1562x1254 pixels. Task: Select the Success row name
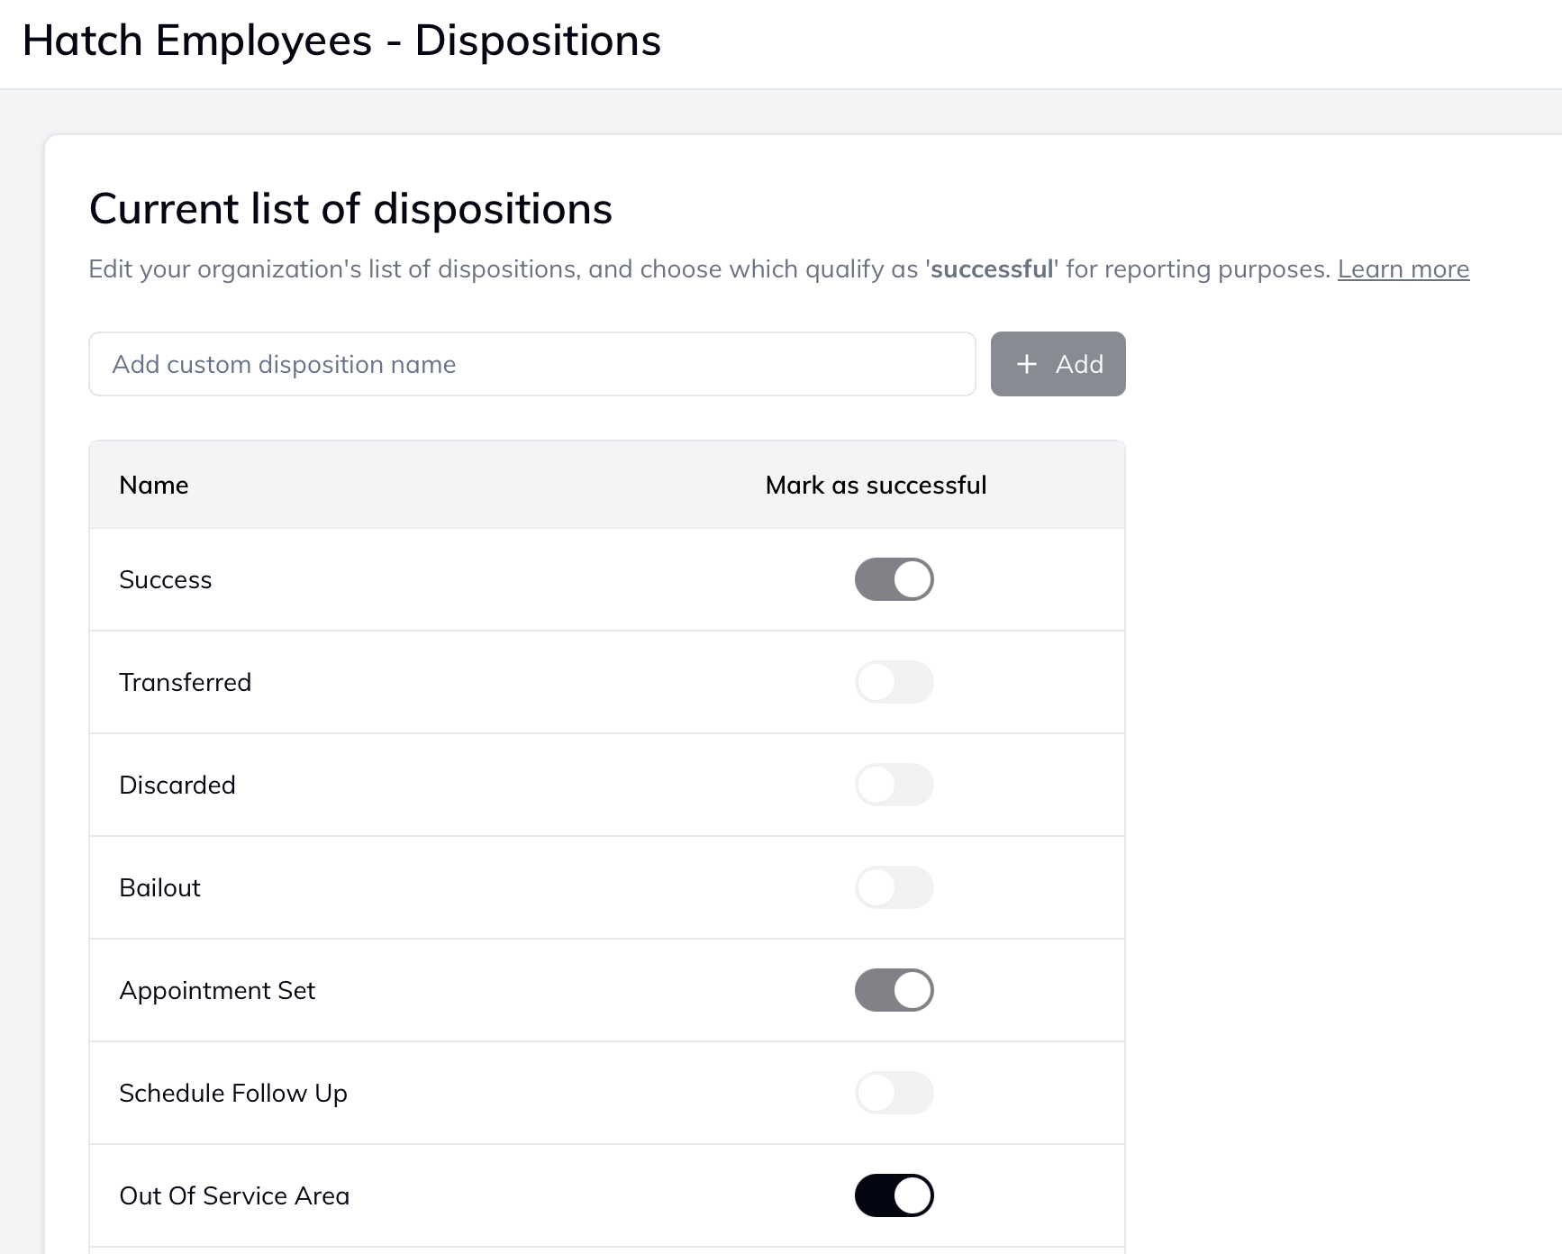tap(166, 579)
